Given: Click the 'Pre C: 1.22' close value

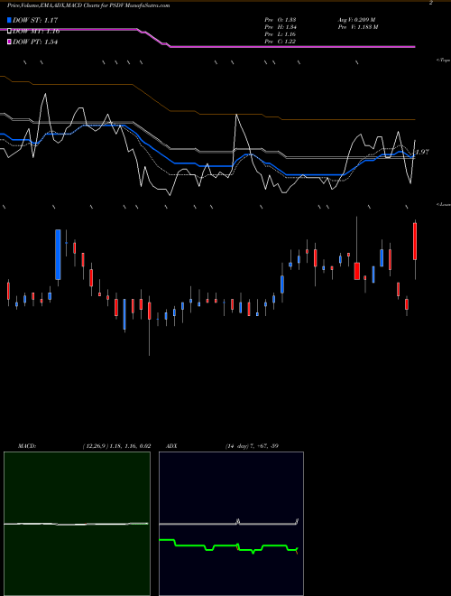Looking at the screenshot, I should [281, 42].
